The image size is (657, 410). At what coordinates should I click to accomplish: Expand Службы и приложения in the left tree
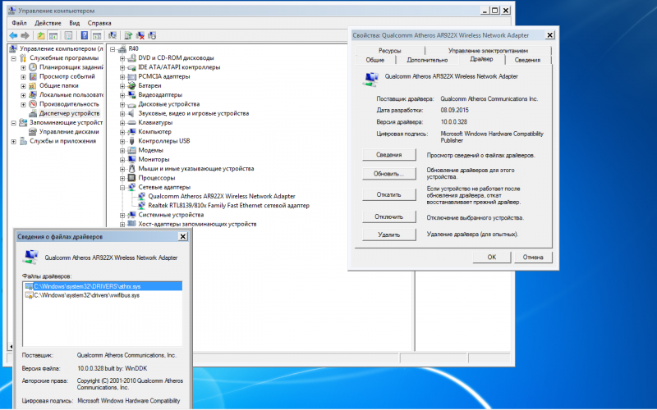[x=14, y=140]
